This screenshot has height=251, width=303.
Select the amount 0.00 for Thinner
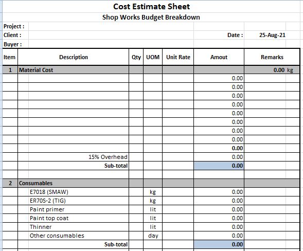click(x=219, y=227)
